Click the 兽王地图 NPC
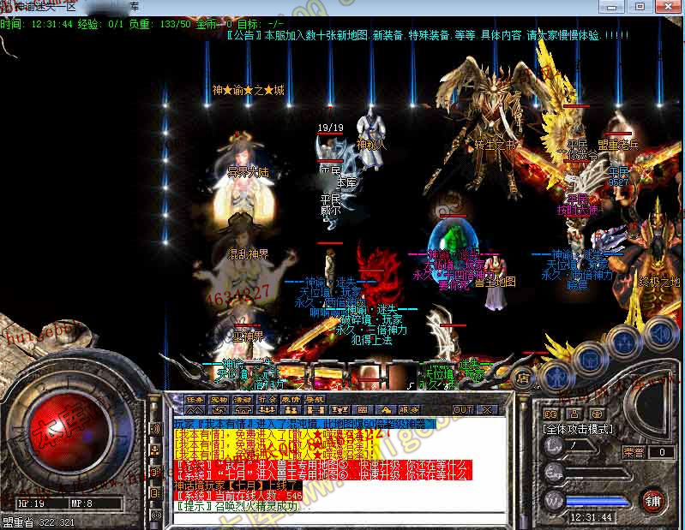The image size is (685, 530). pyautogui.click(x=496, y=282)
